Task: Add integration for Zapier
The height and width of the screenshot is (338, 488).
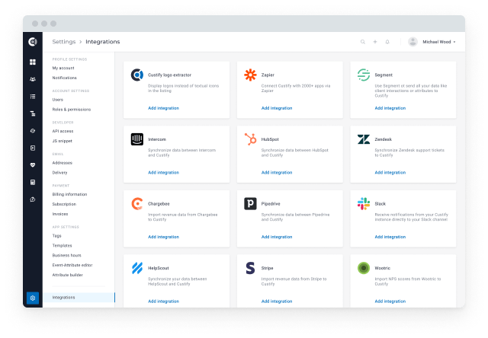Action: pos(277,108)
